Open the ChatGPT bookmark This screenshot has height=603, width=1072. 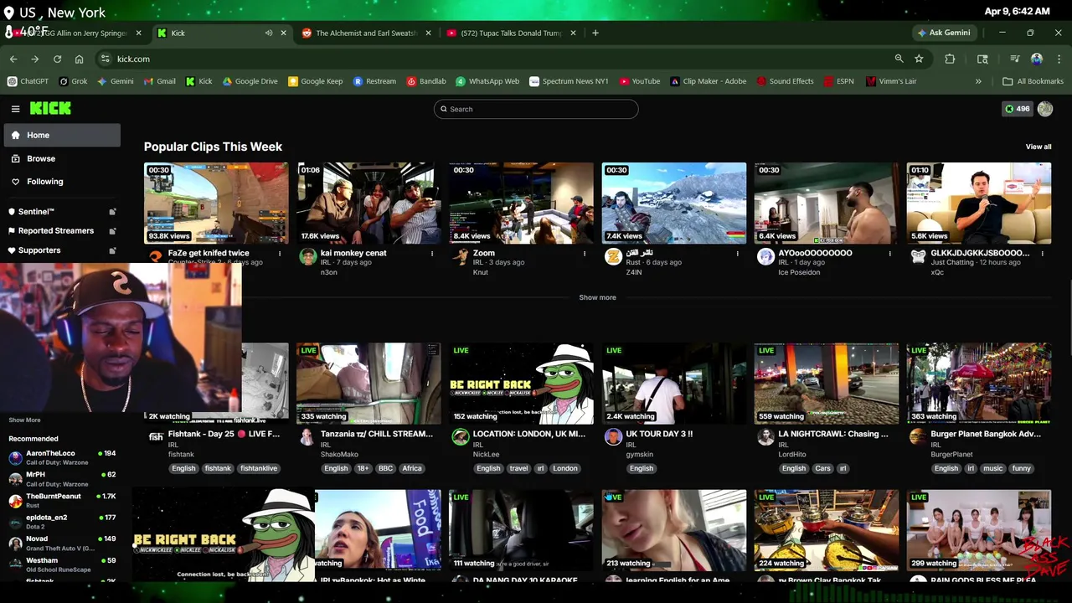click(28, 81)
